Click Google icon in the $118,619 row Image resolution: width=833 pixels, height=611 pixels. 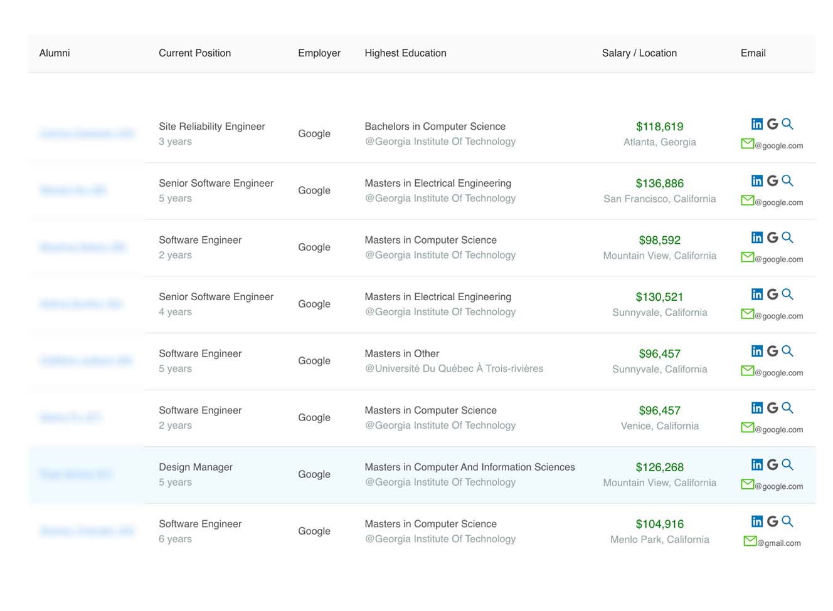click(x=772, y=124)
